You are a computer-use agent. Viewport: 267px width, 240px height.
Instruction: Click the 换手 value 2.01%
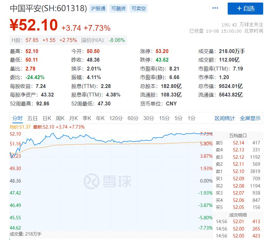(x=94, y=69)
